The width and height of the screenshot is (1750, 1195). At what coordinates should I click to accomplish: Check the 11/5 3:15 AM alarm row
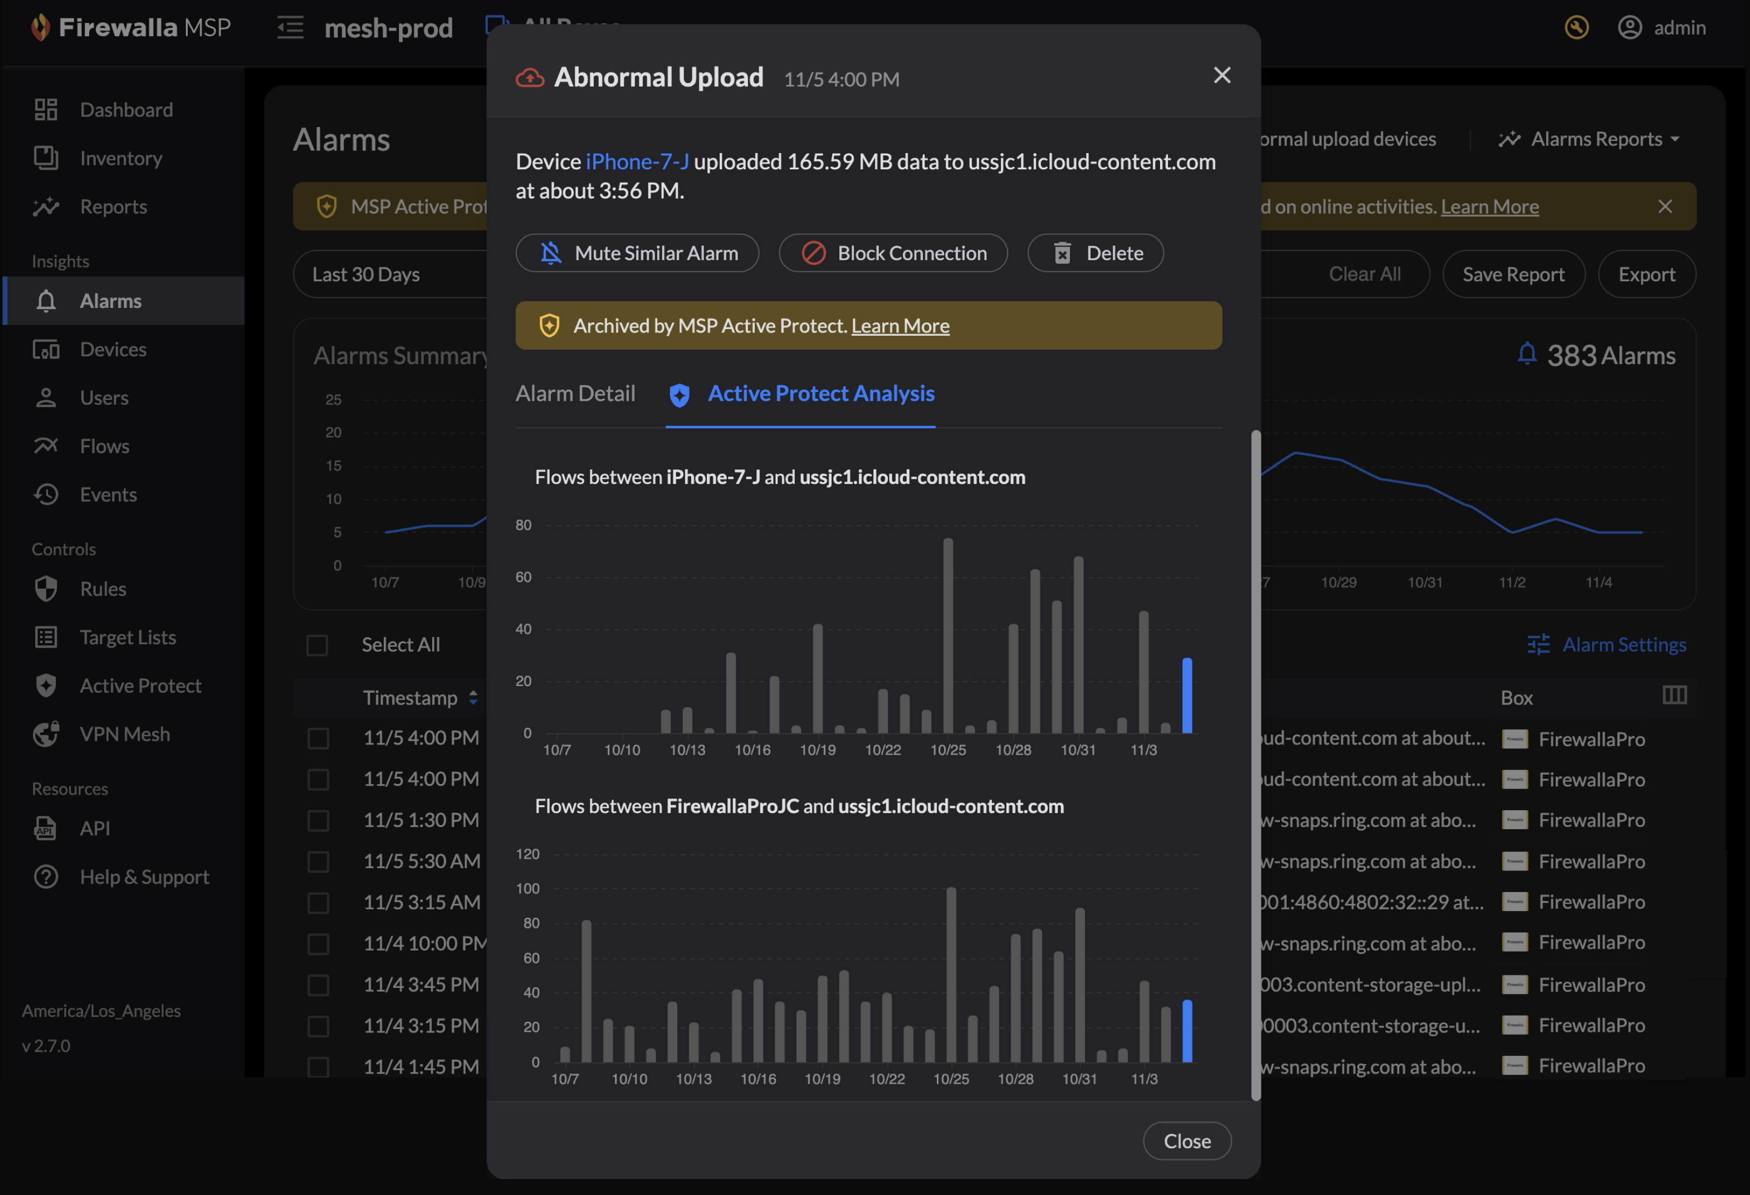click(x=319, y=902)
